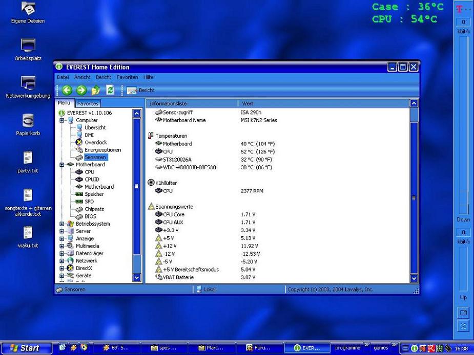The width and height of the screenshot is (474, 355).
Task: Switch to the Marc... taskbar window
Action: (211, 348)
